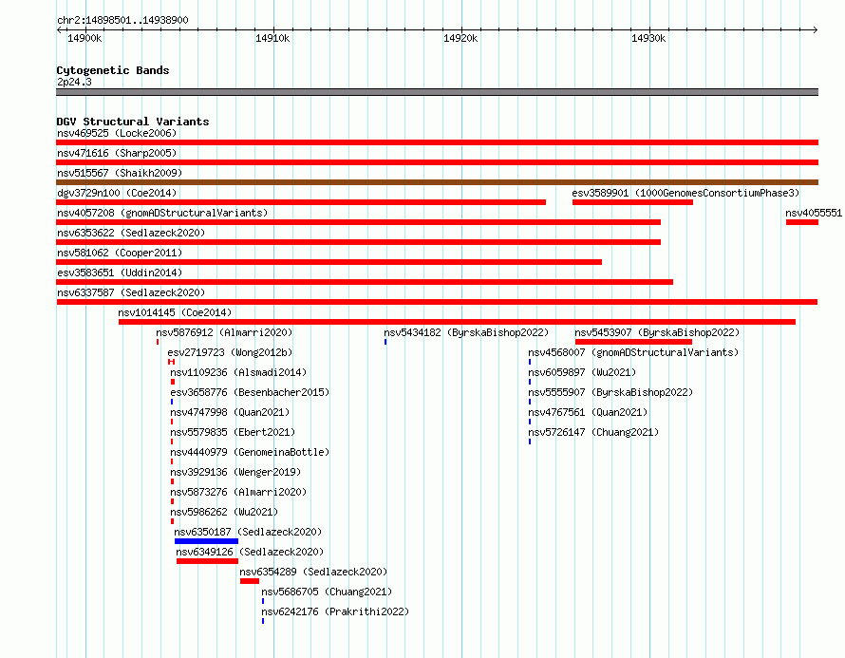Click the 14920k ruler mark
The width and height of the screenshot is (845, 658).
coord(460,38)
